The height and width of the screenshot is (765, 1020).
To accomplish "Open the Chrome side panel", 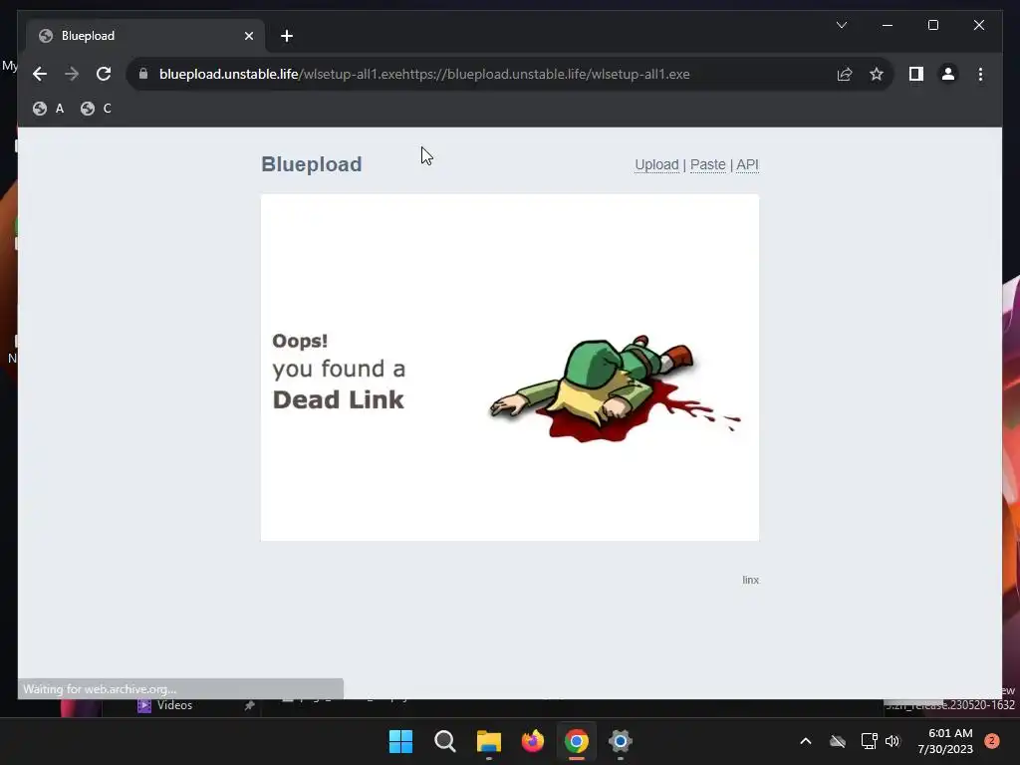I will tap(916, 74).
